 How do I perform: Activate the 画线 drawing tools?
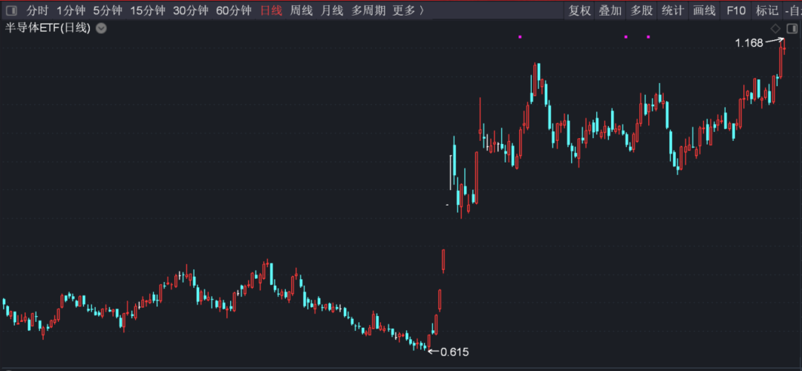(704, 10)
